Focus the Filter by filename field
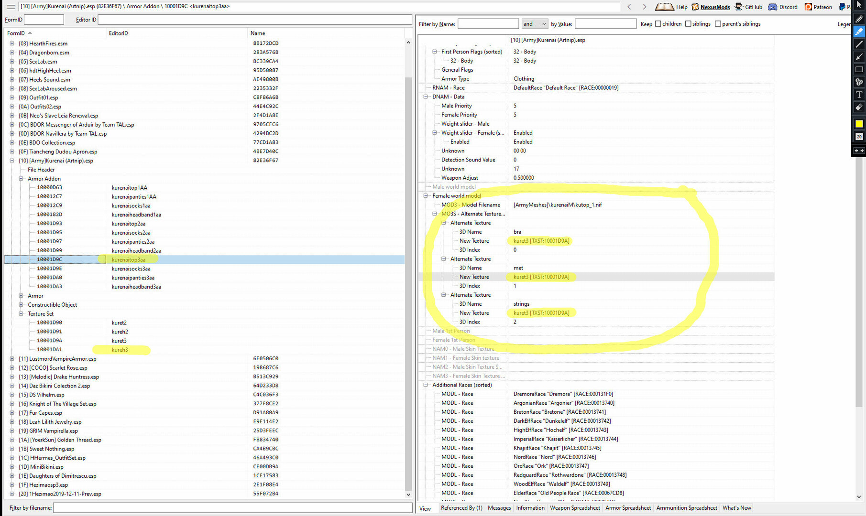Screen dimensions: 866x516 [232, 508]
